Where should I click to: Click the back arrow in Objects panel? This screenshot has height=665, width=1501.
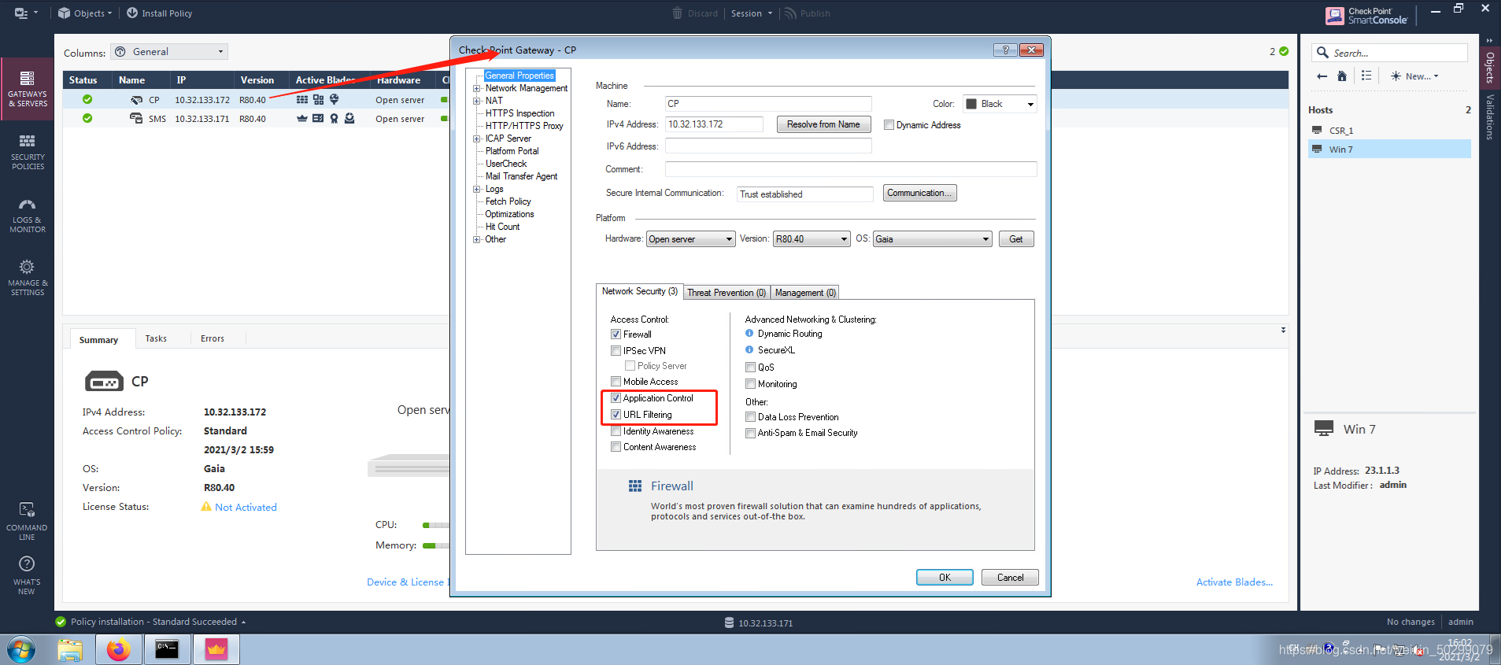[x=1322, y=76]
